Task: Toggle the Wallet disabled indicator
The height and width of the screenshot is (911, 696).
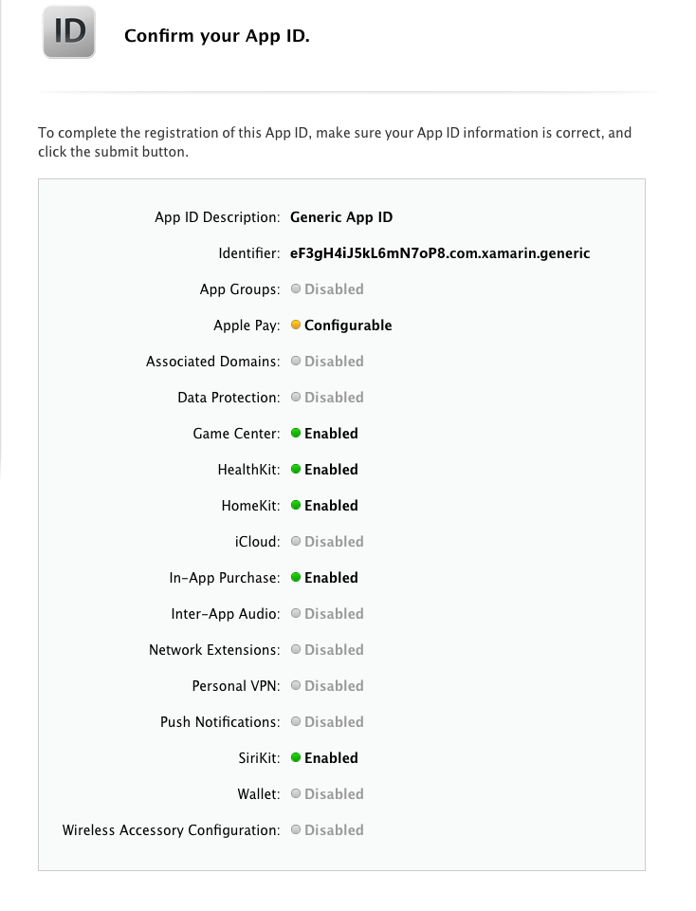Action: tap(296, 794)
